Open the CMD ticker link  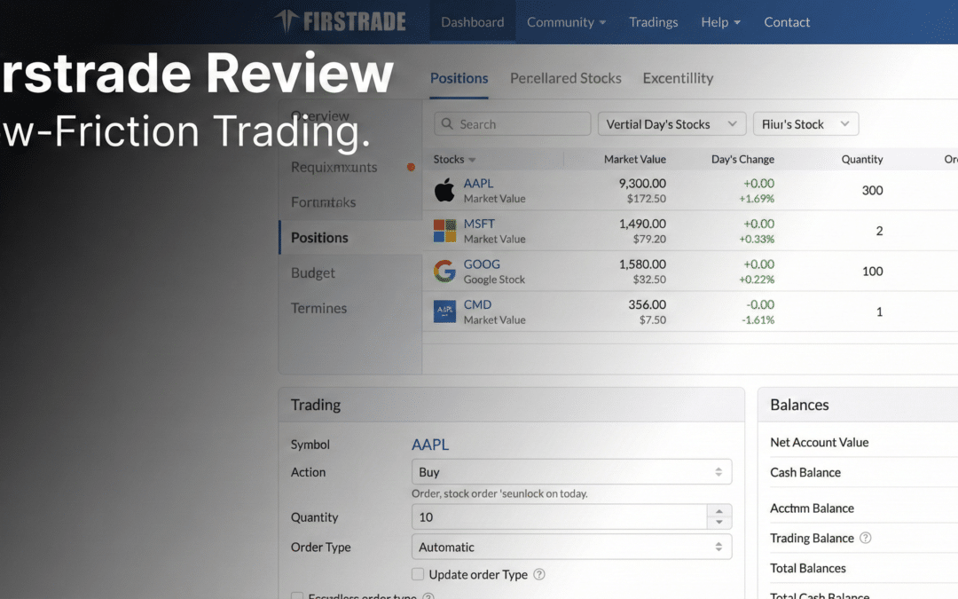click(477, 304)
